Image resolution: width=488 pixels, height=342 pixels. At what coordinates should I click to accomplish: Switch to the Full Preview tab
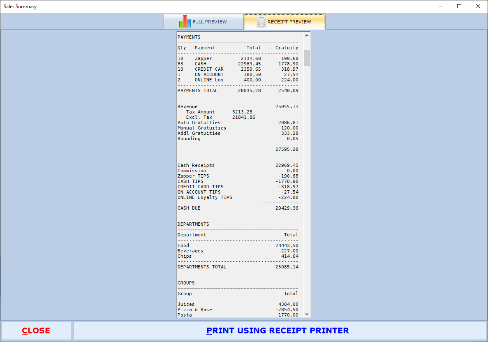pos(204,22)
